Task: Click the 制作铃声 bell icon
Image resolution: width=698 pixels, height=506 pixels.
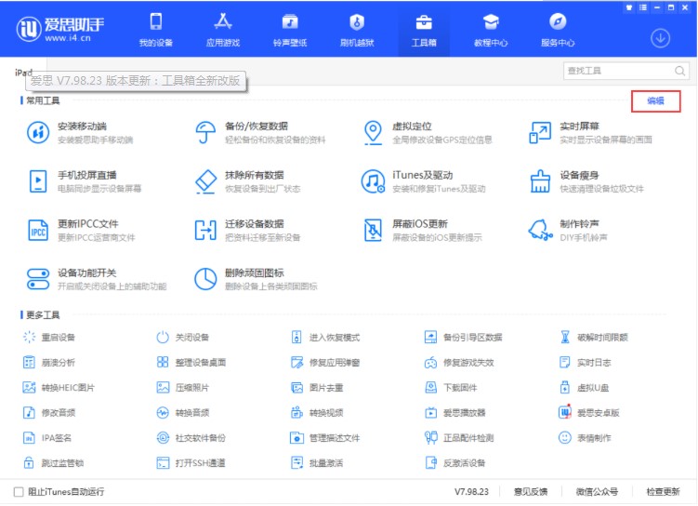Action: pyautogui.click(x=540, y=230)
